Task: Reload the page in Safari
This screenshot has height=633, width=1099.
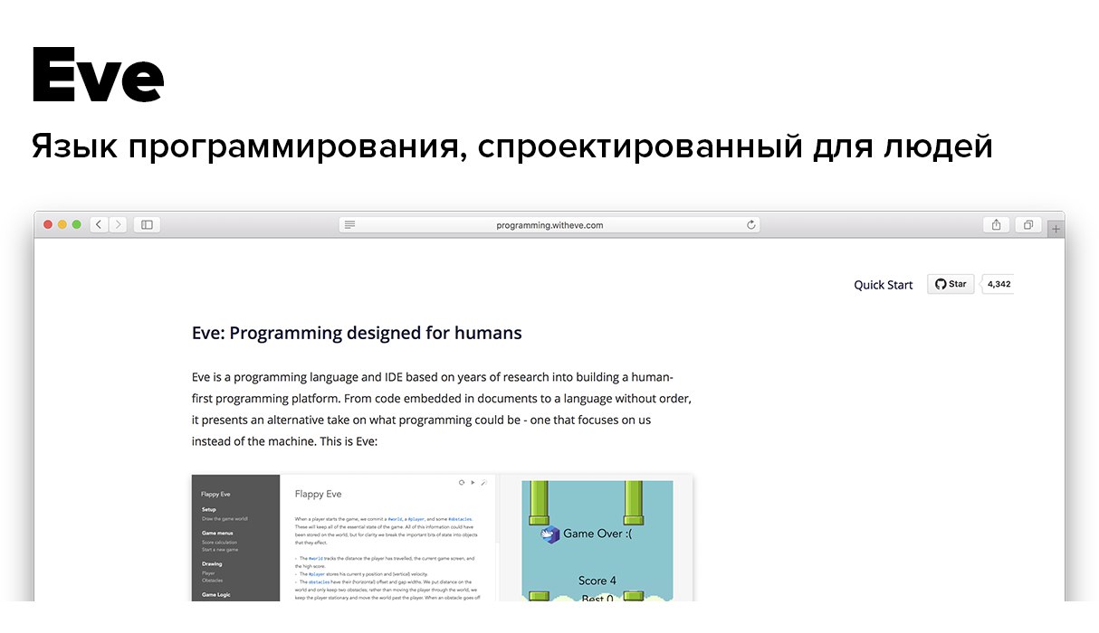Action: tap(750, 225)
